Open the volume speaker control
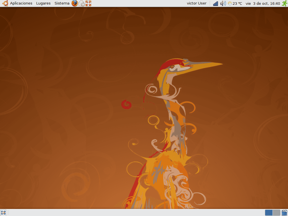Viewport: 288px width, 216px height. coord(223,3)
